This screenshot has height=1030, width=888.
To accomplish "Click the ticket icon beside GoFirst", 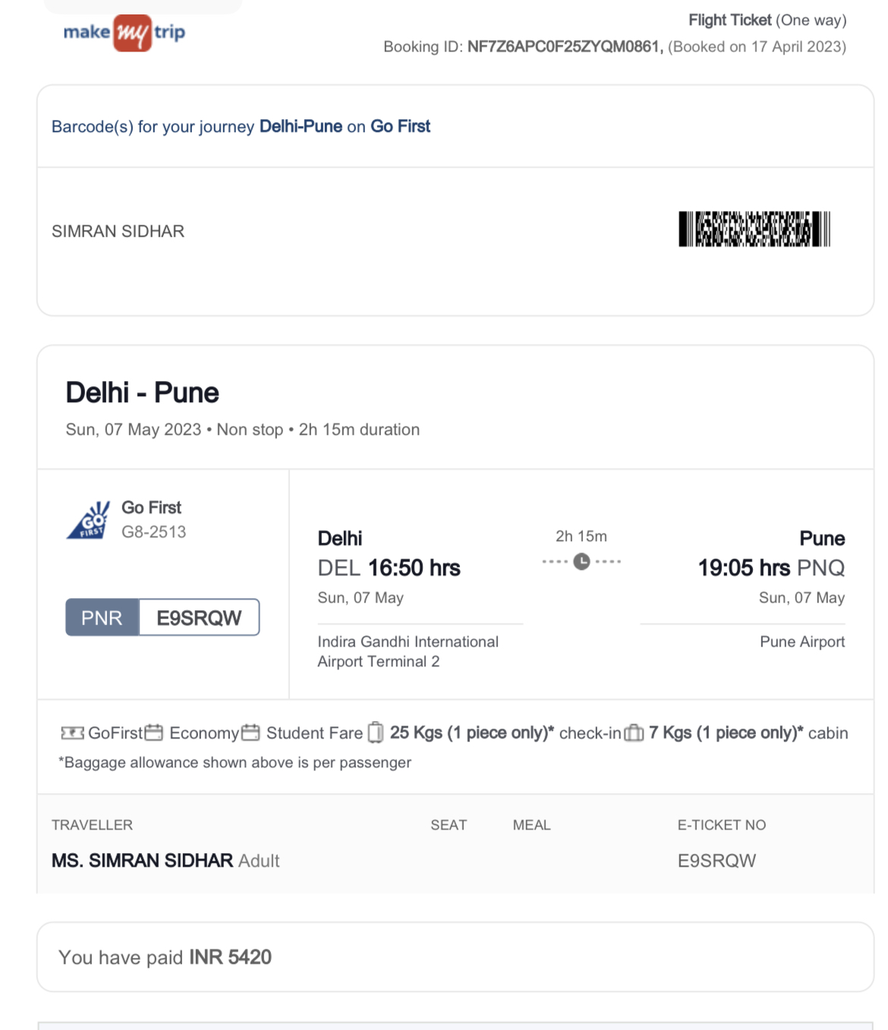I will 72,733.
